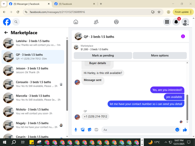Viewport: 195px width, 146px height.
Task: Click the chat messages scrollbar
Action: [x=187, y=107]
